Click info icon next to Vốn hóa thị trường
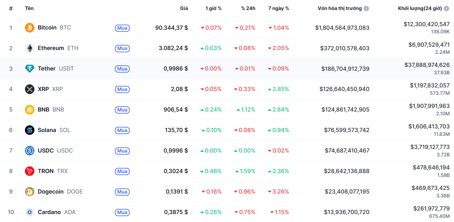This screenshot has width=454, height=222. click(366, 8)
